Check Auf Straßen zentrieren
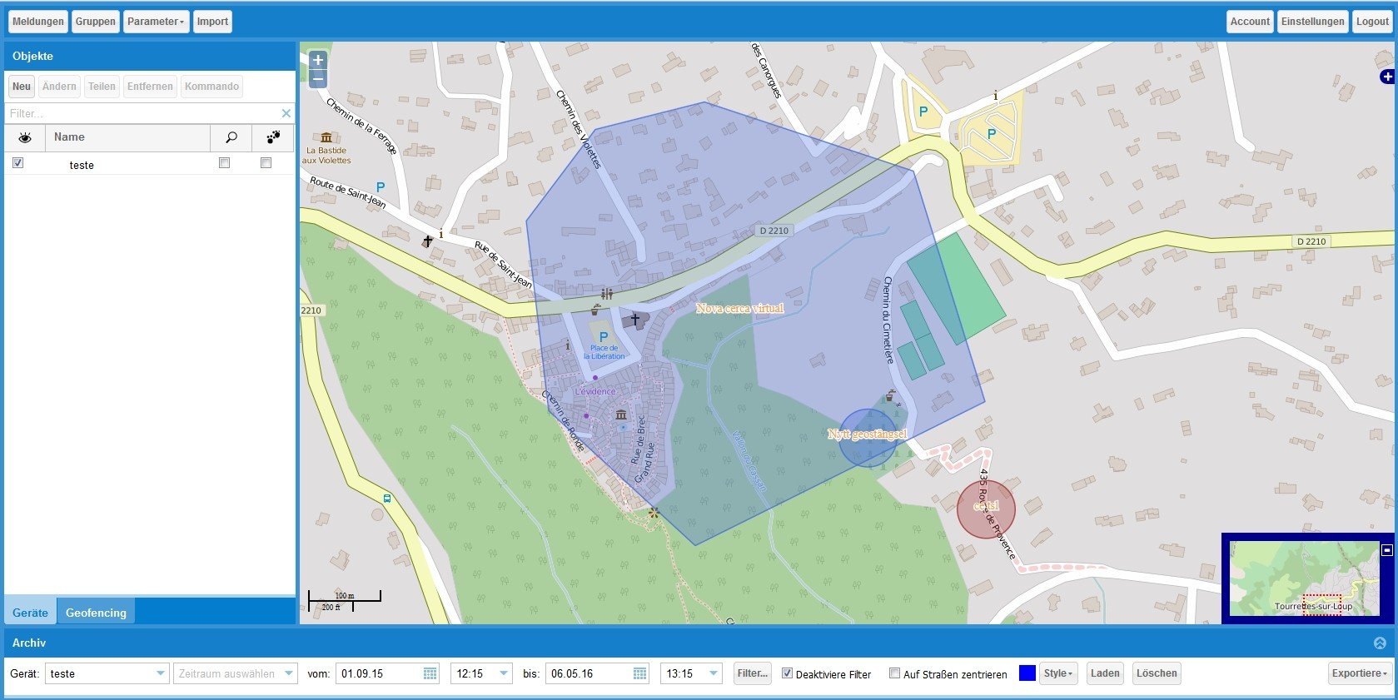Image resolution: width=1398 pixels, height=700 pixels. [894, 673]
